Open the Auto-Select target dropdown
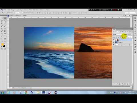137x103 pixels. (x=17, y=13)
